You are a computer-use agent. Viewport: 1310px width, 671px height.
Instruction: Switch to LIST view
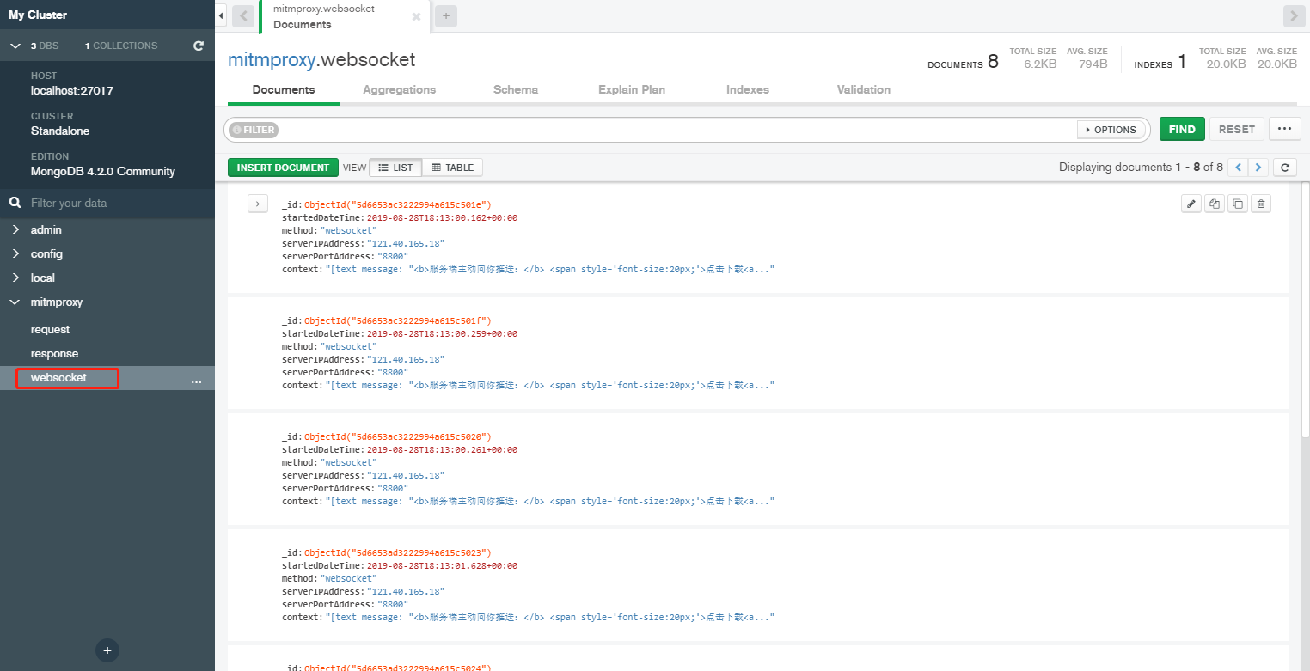click(395, 168)
